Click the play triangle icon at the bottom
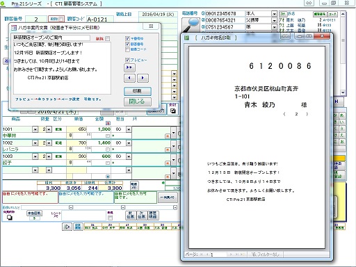This screenshot has height=267, width=356. click(x=67, y=227)
